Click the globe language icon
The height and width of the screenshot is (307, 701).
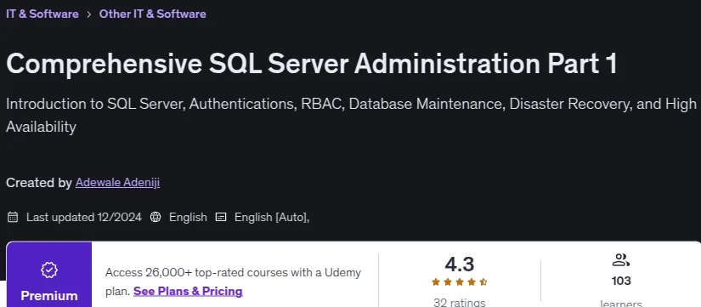coord(155,218)
